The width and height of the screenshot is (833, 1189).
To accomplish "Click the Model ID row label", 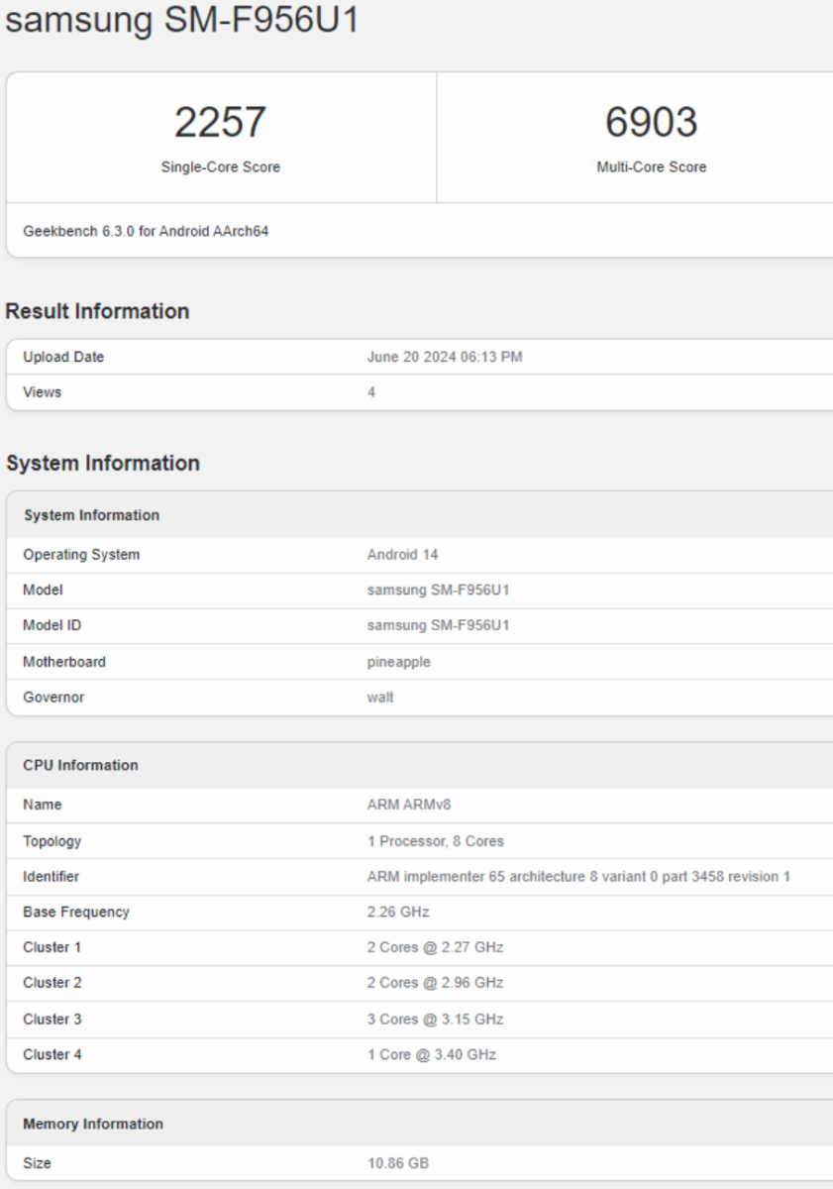I will (x=52, y=626).
